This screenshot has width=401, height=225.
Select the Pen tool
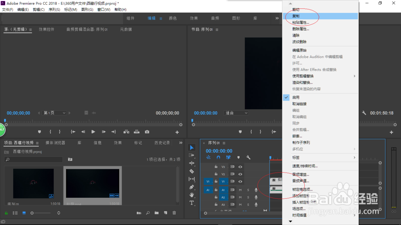pos(192,187)
